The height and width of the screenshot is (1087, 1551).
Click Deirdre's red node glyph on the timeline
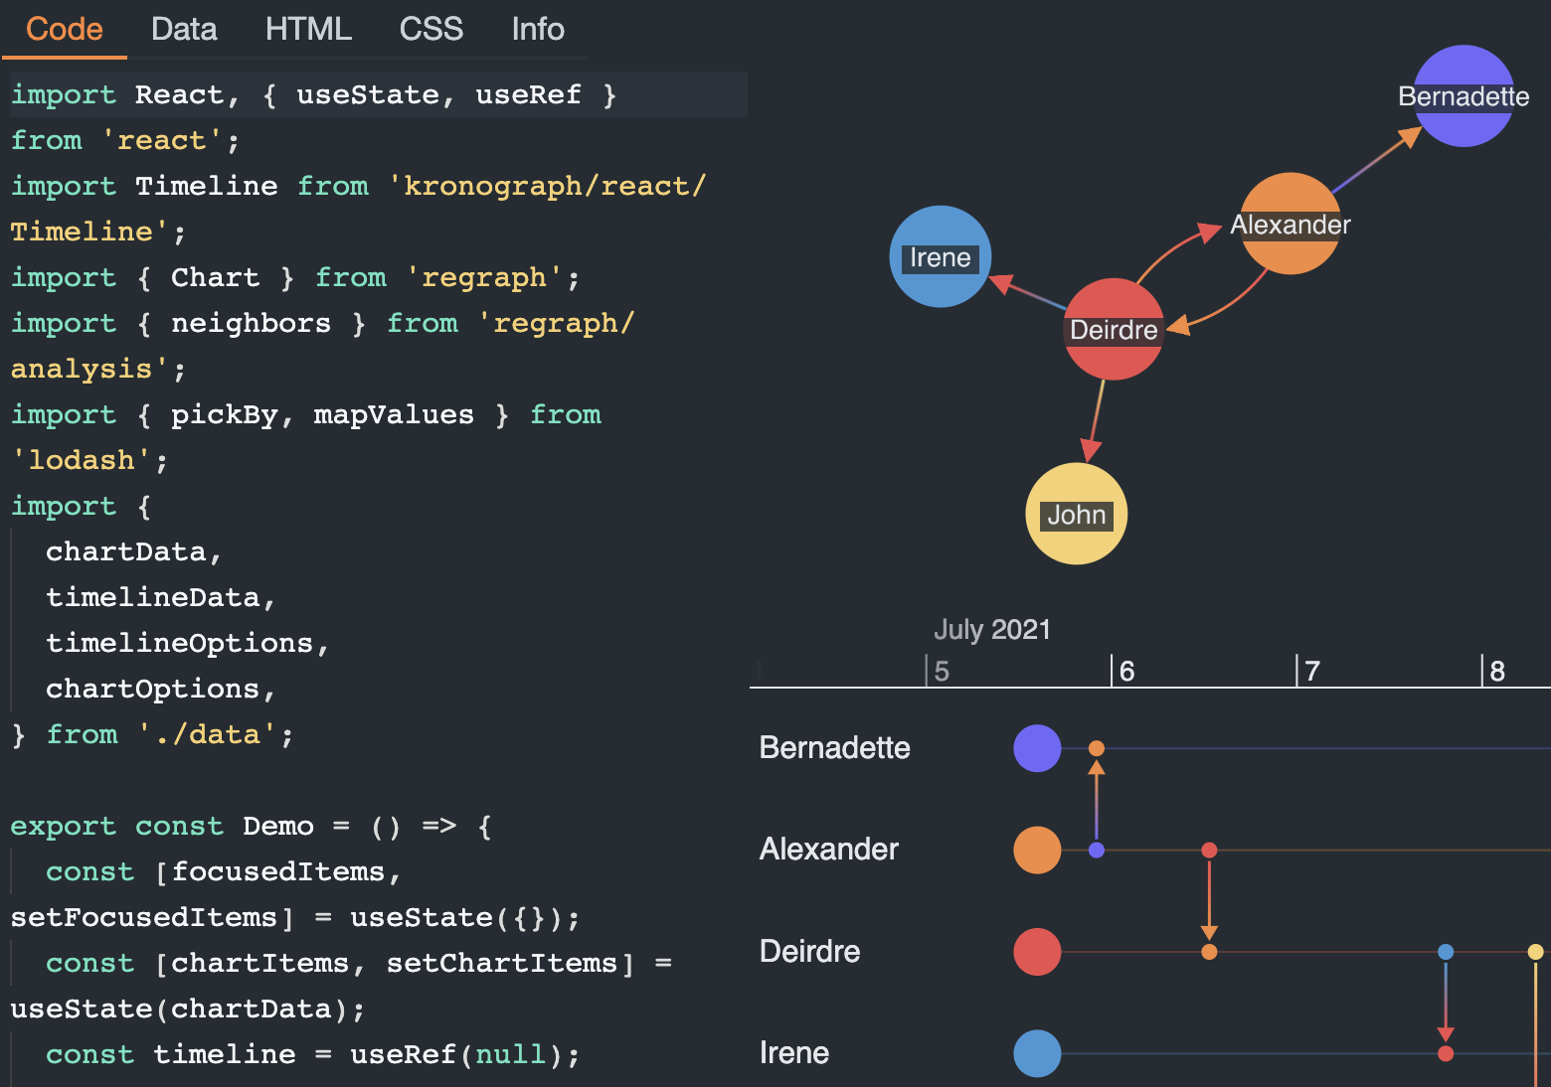click(1037, 952)
